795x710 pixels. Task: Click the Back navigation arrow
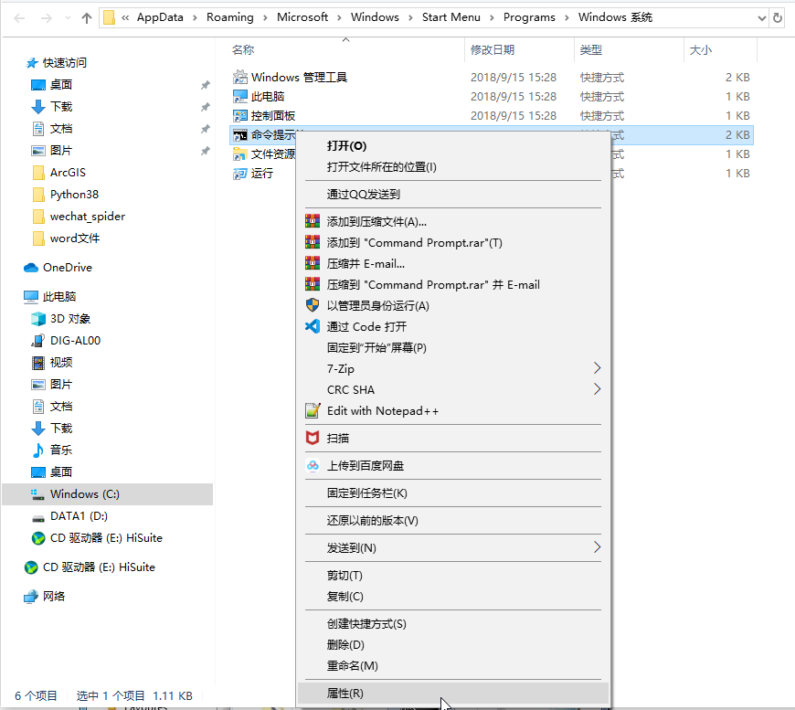point(19,18)
